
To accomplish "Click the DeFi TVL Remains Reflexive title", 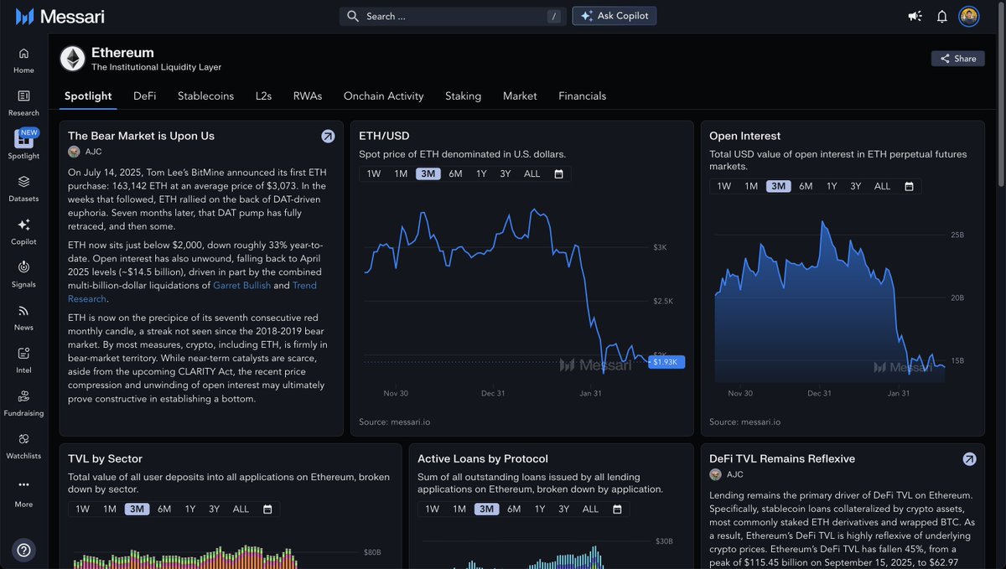I will (x=782, y=458).
